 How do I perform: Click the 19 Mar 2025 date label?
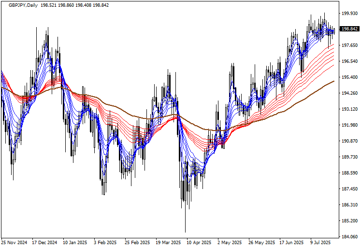[x=168, y=243]
